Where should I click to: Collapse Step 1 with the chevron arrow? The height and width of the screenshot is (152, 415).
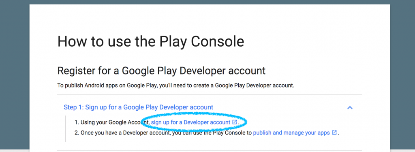tap(350, 107)
